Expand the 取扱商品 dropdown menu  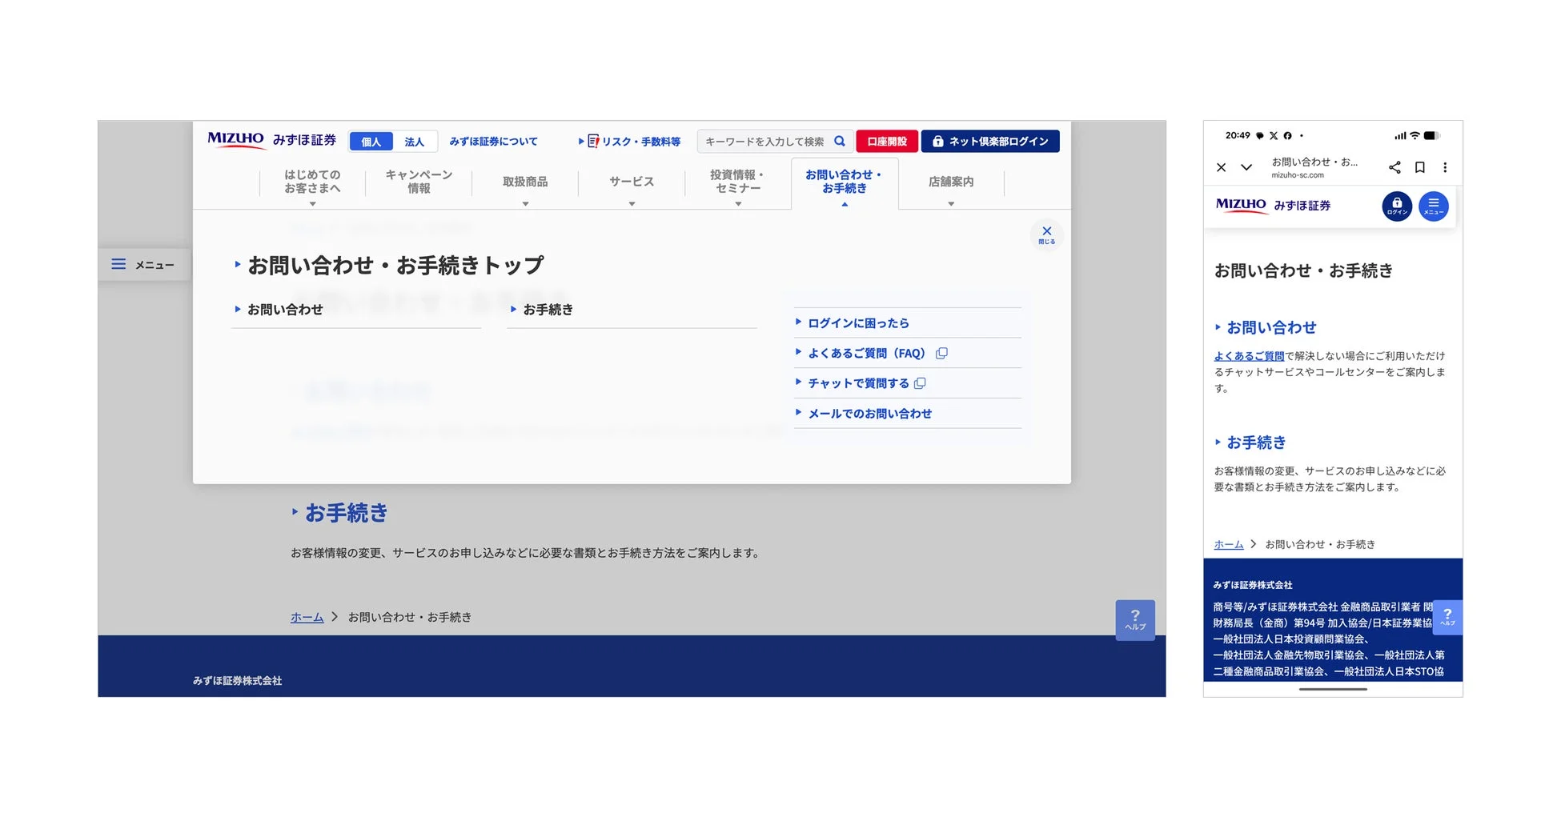[x=525, y=182]
